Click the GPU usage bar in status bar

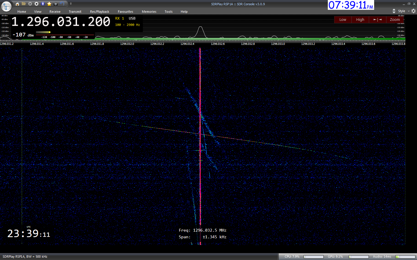pyautogui.click(x=359, y=257)
